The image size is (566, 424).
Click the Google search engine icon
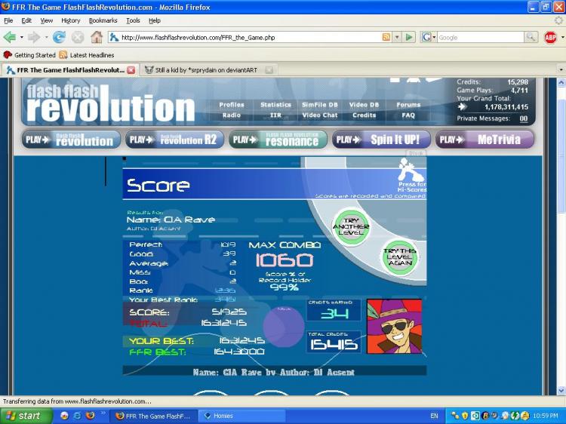click(x=426, y=37)
